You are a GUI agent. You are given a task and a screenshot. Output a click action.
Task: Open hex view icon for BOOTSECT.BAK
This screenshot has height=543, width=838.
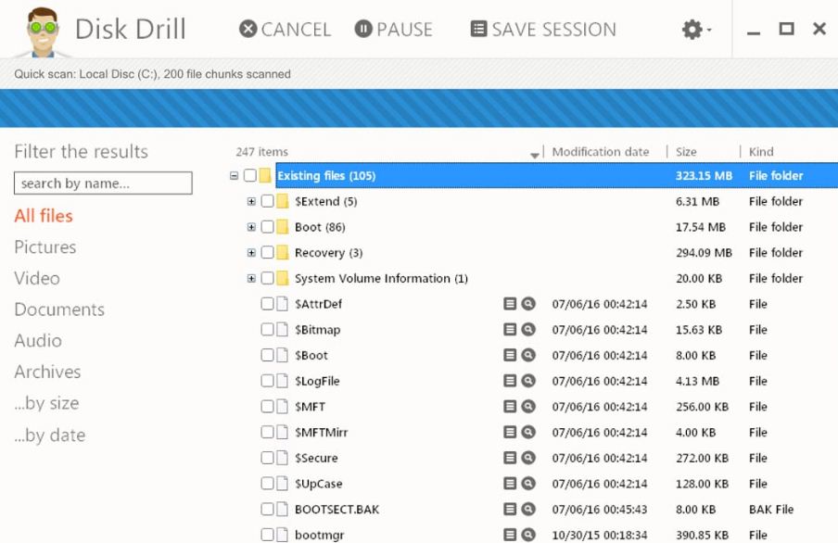[510, 510]
